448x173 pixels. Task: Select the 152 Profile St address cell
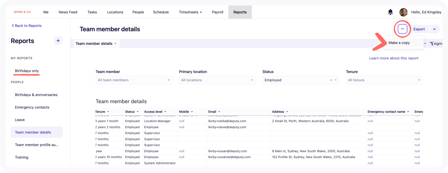(318, 157)
